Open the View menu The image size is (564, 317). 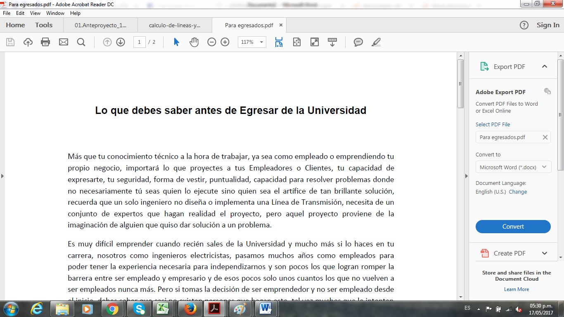pyautogui.click(x=36, y=13)
